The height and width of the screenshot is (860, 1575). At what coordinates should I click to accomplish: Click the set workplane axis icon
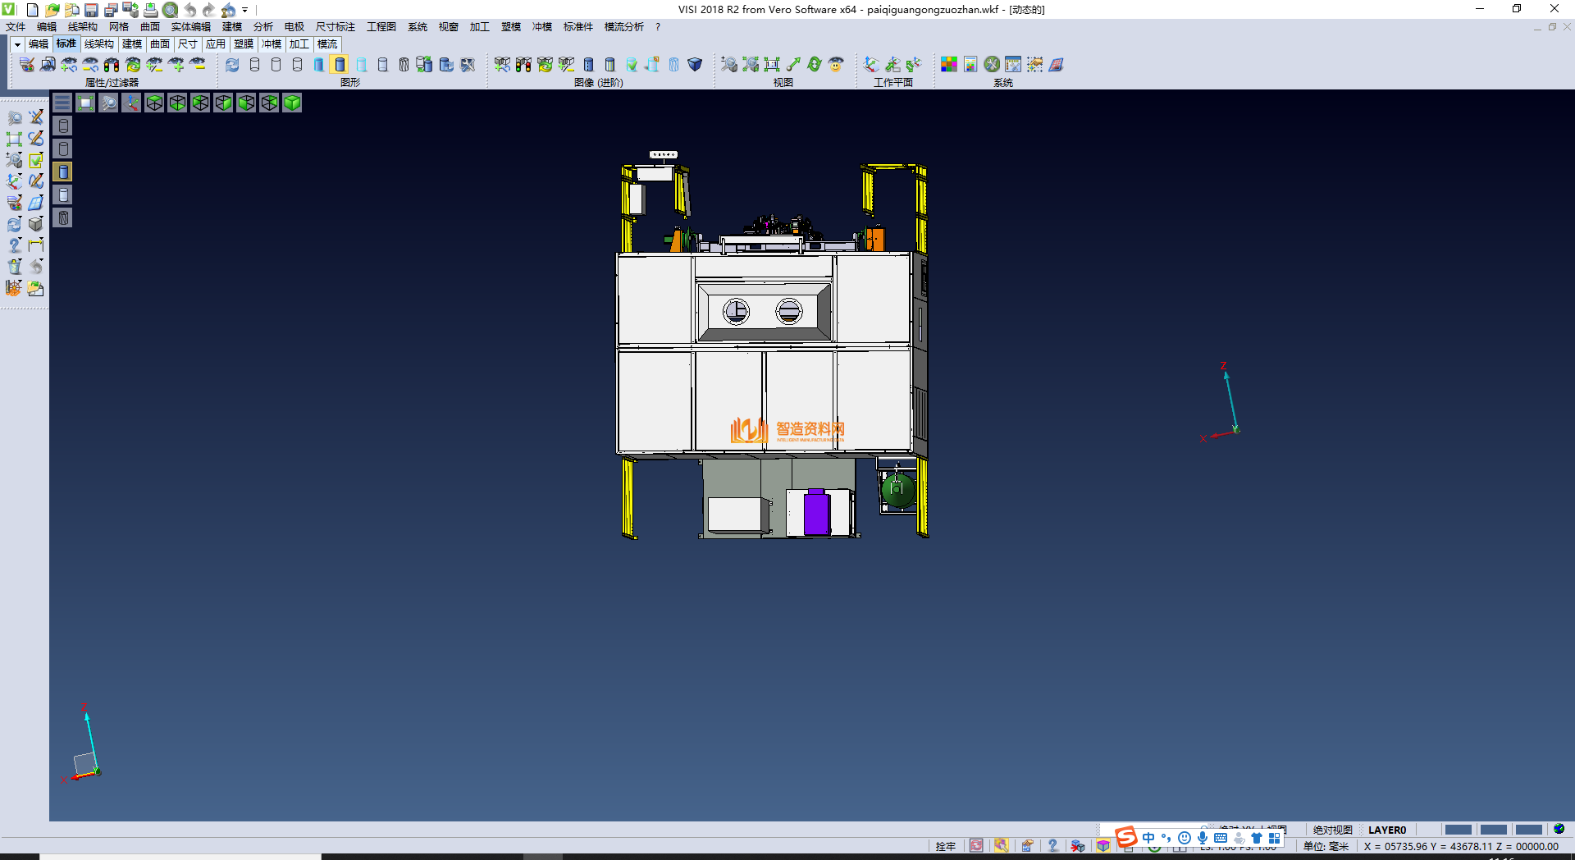(871, 65)
